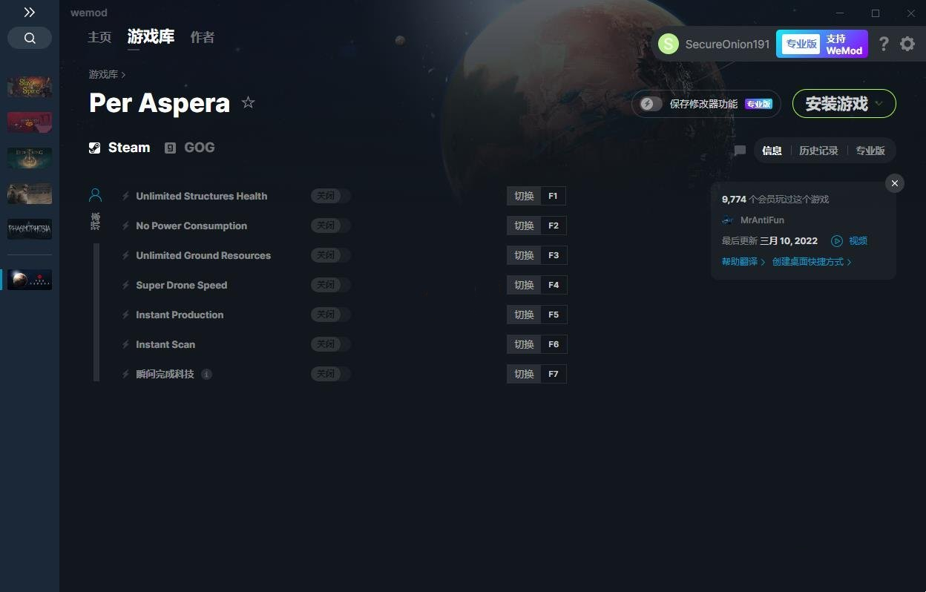Screen dimensions: 926x592
Task: Click 切换 button for F3 hotkey
Action: tap(524, 255)
